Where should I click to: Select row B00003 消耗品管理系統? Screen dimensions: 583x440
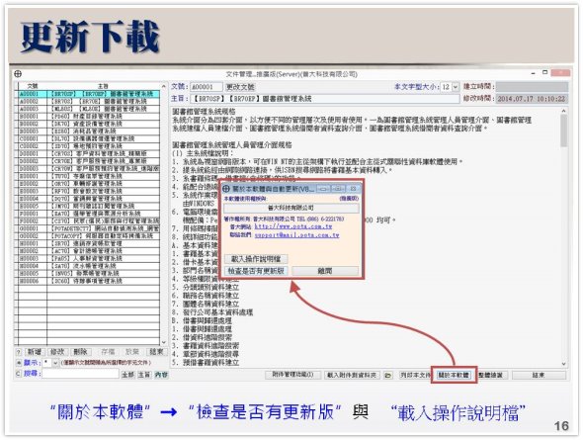[89, 131]
